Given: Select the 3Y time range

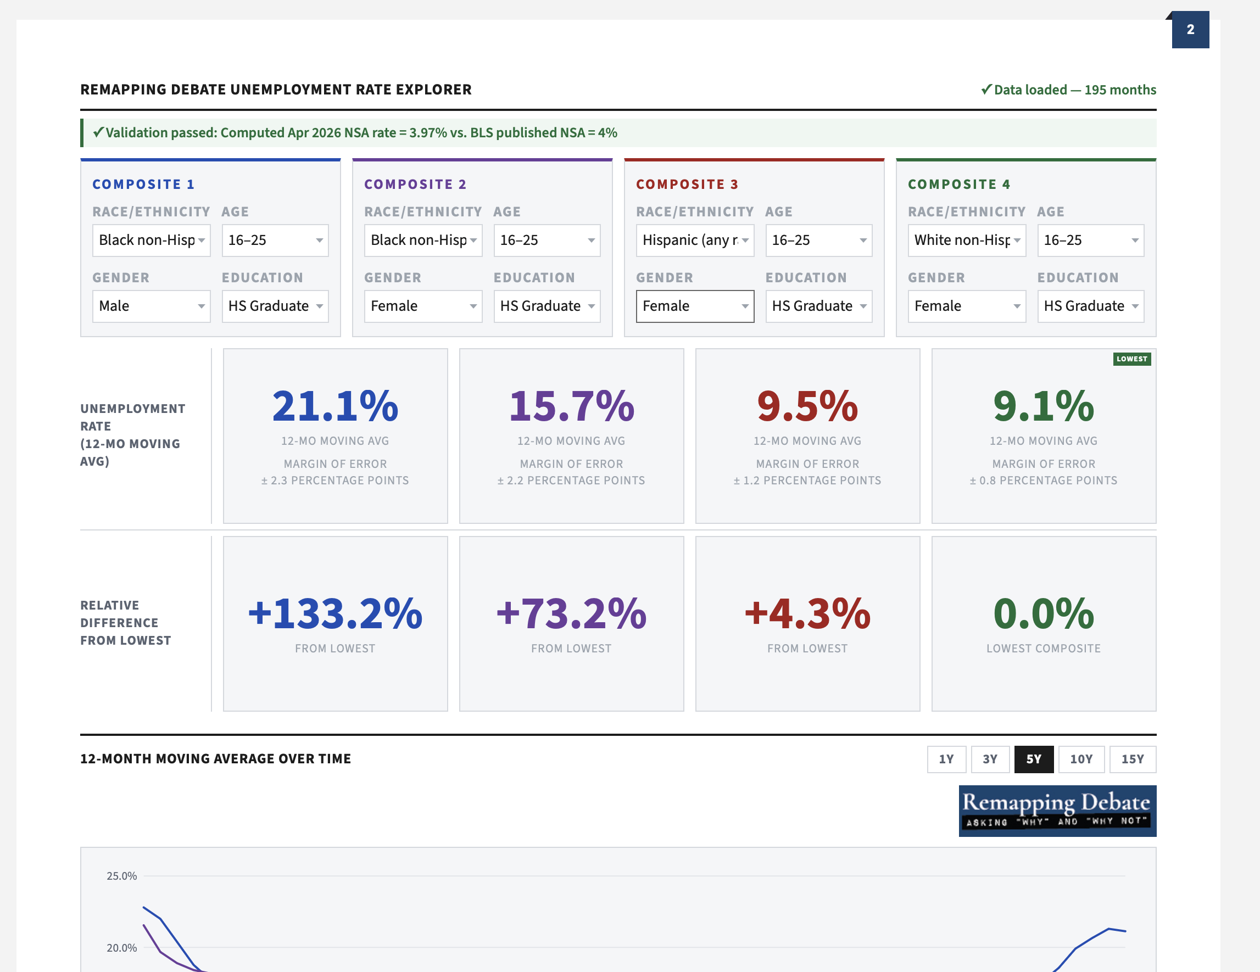Looking at the screenshot, I should (x=990, y=759).
